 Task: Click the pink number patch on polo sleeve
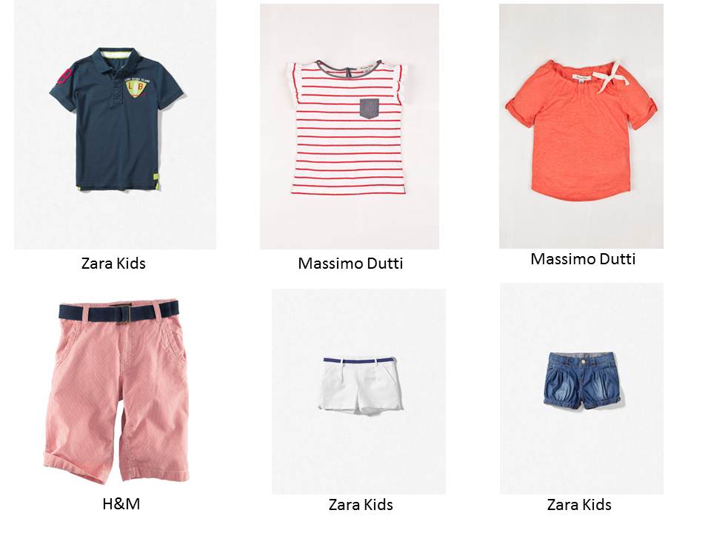[x=64, y=76]
